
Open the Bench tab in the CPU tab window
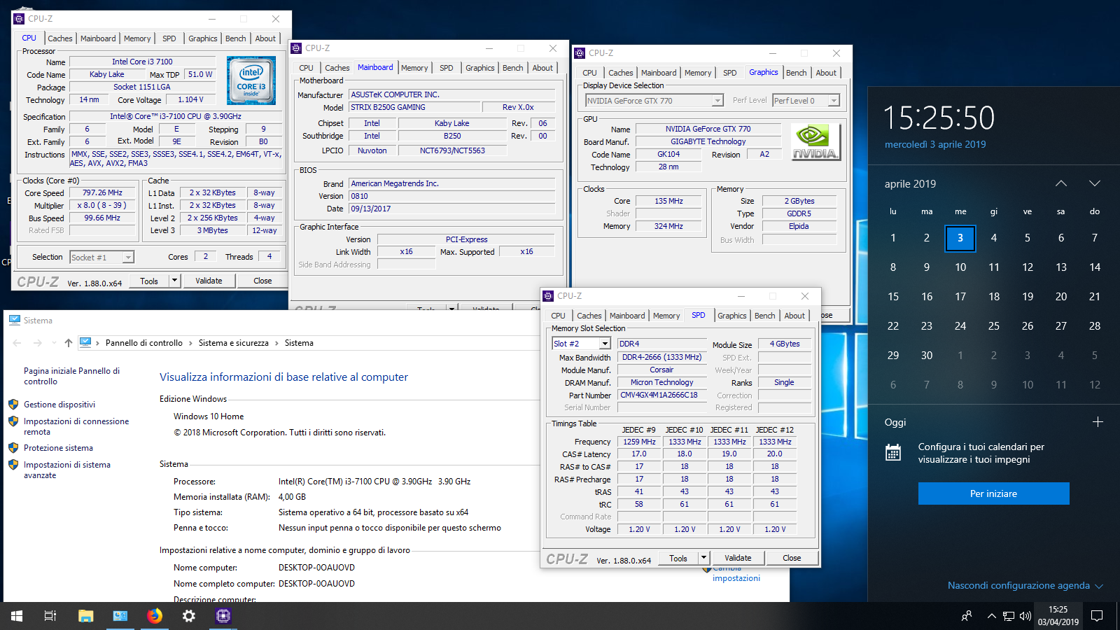coord(236,38)
